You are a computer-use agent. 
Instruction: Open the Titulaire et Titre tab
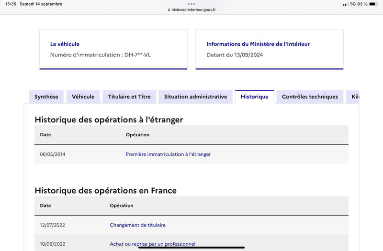click(x=129, y=97)
